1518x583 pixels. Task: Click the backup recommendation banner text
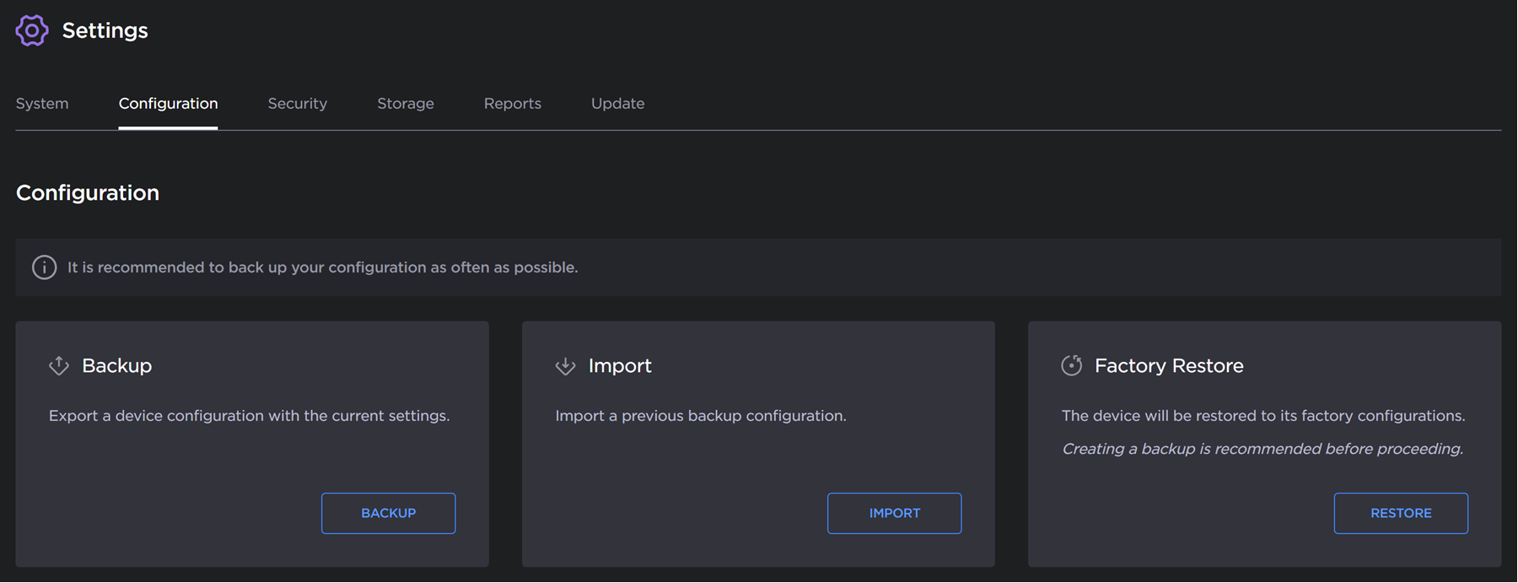pyautogui.click(x=322, y=267)
